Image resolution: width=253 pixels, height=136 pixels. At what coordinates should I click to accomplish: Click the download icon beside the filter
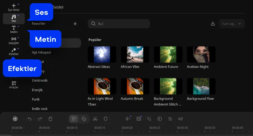[x=213, y=24]
